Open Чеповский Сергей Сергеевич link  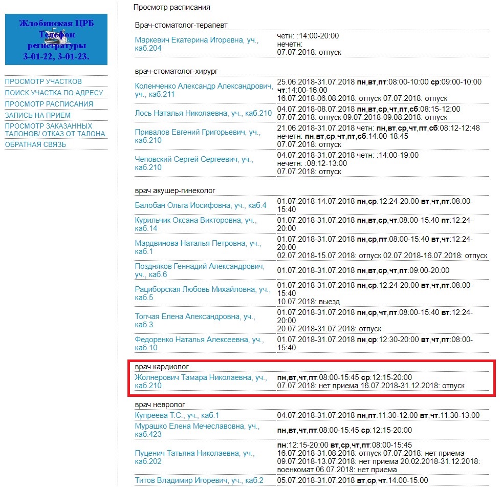point(194,163)
